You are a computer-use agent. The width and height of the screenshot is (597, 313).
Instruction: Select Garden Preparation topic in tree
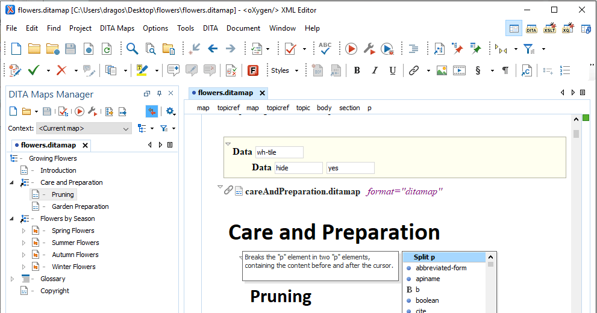(x=80, y=206)
